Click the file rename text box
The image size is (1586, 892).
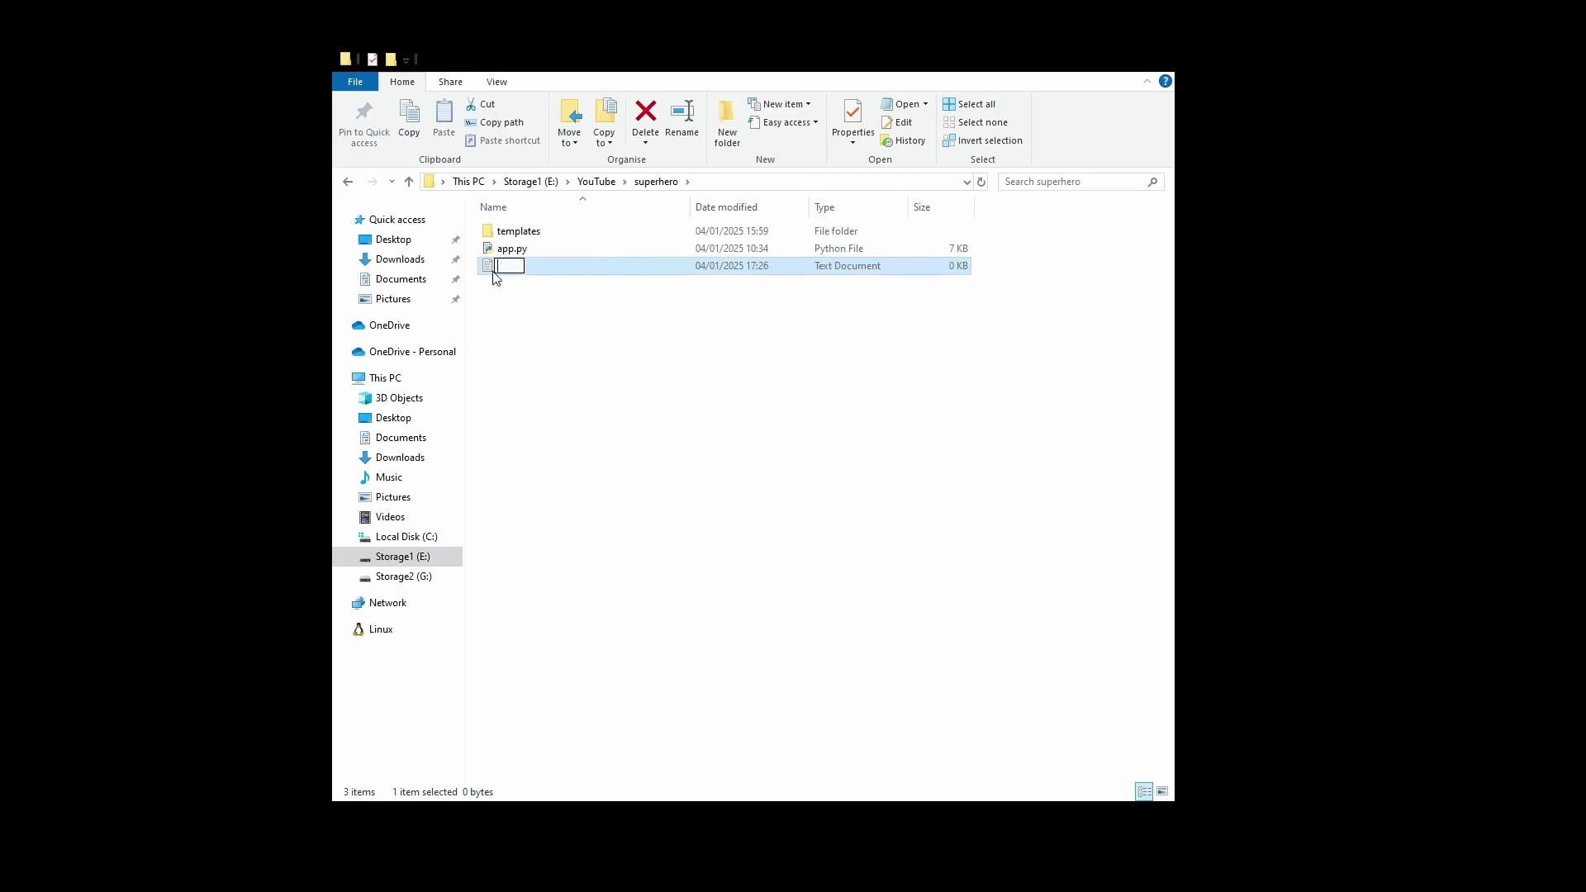click(510, 266)
